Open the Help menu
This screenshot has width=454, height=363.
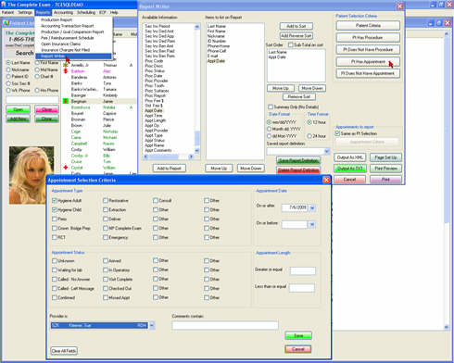(x=114, y=12)
